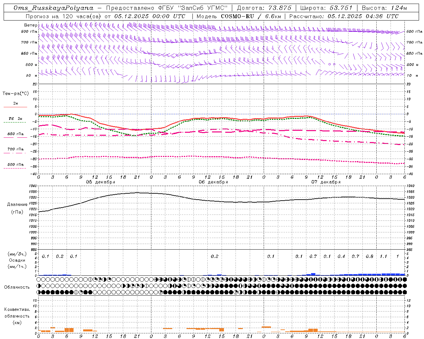424x339 pixels.
Task: Click the model label COSMO-RU / 6.6км
Action: coord(251,16)
